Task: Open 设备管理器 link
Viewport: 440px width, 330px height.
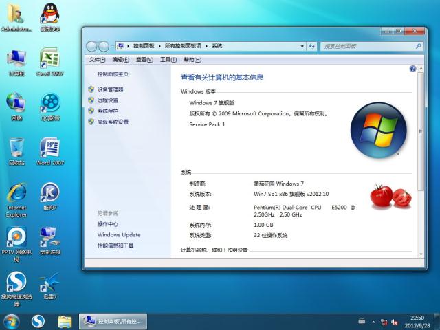Action: (110, 89)
